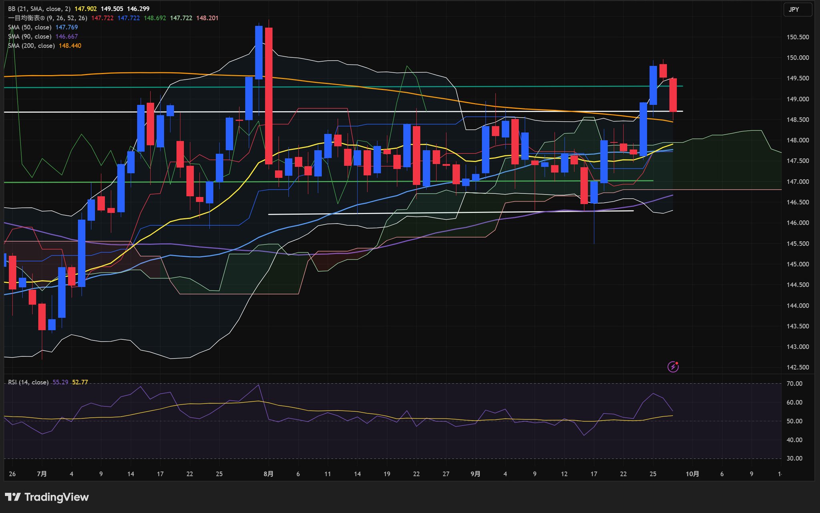Click the 147.000 price scale label

point(798,182)
